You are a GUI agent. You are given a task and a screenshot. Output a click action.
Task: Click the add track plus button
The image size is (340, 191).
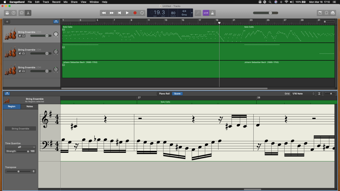tap(7, 22)
